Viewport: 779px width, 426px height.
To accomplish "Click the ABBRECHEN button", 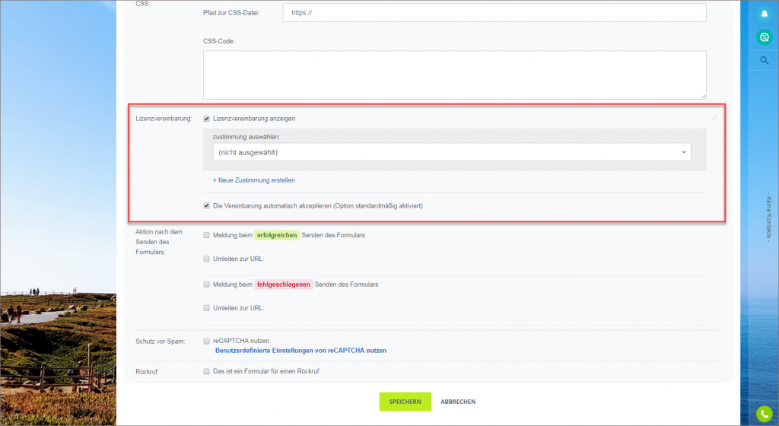I will [x=458, y=402].
